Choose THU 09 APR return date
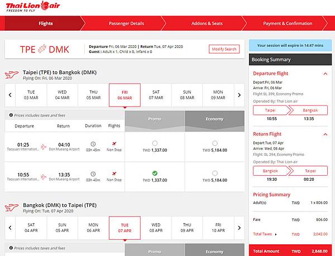The image size is (335, 256). click(187, 228)
